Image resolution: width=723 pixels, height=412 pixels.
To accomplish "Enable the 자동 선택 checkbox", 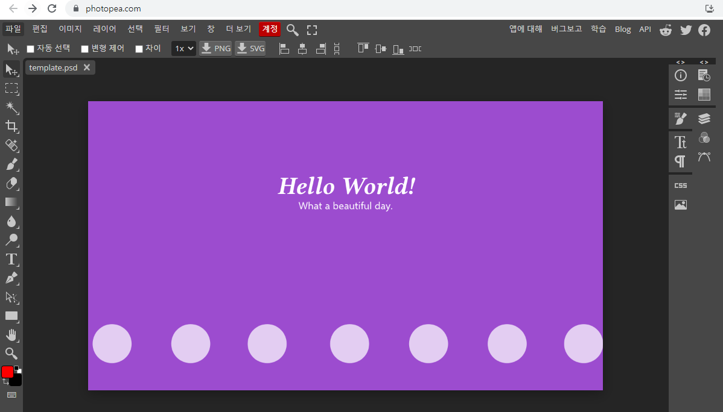I will (x=30, y=49).
